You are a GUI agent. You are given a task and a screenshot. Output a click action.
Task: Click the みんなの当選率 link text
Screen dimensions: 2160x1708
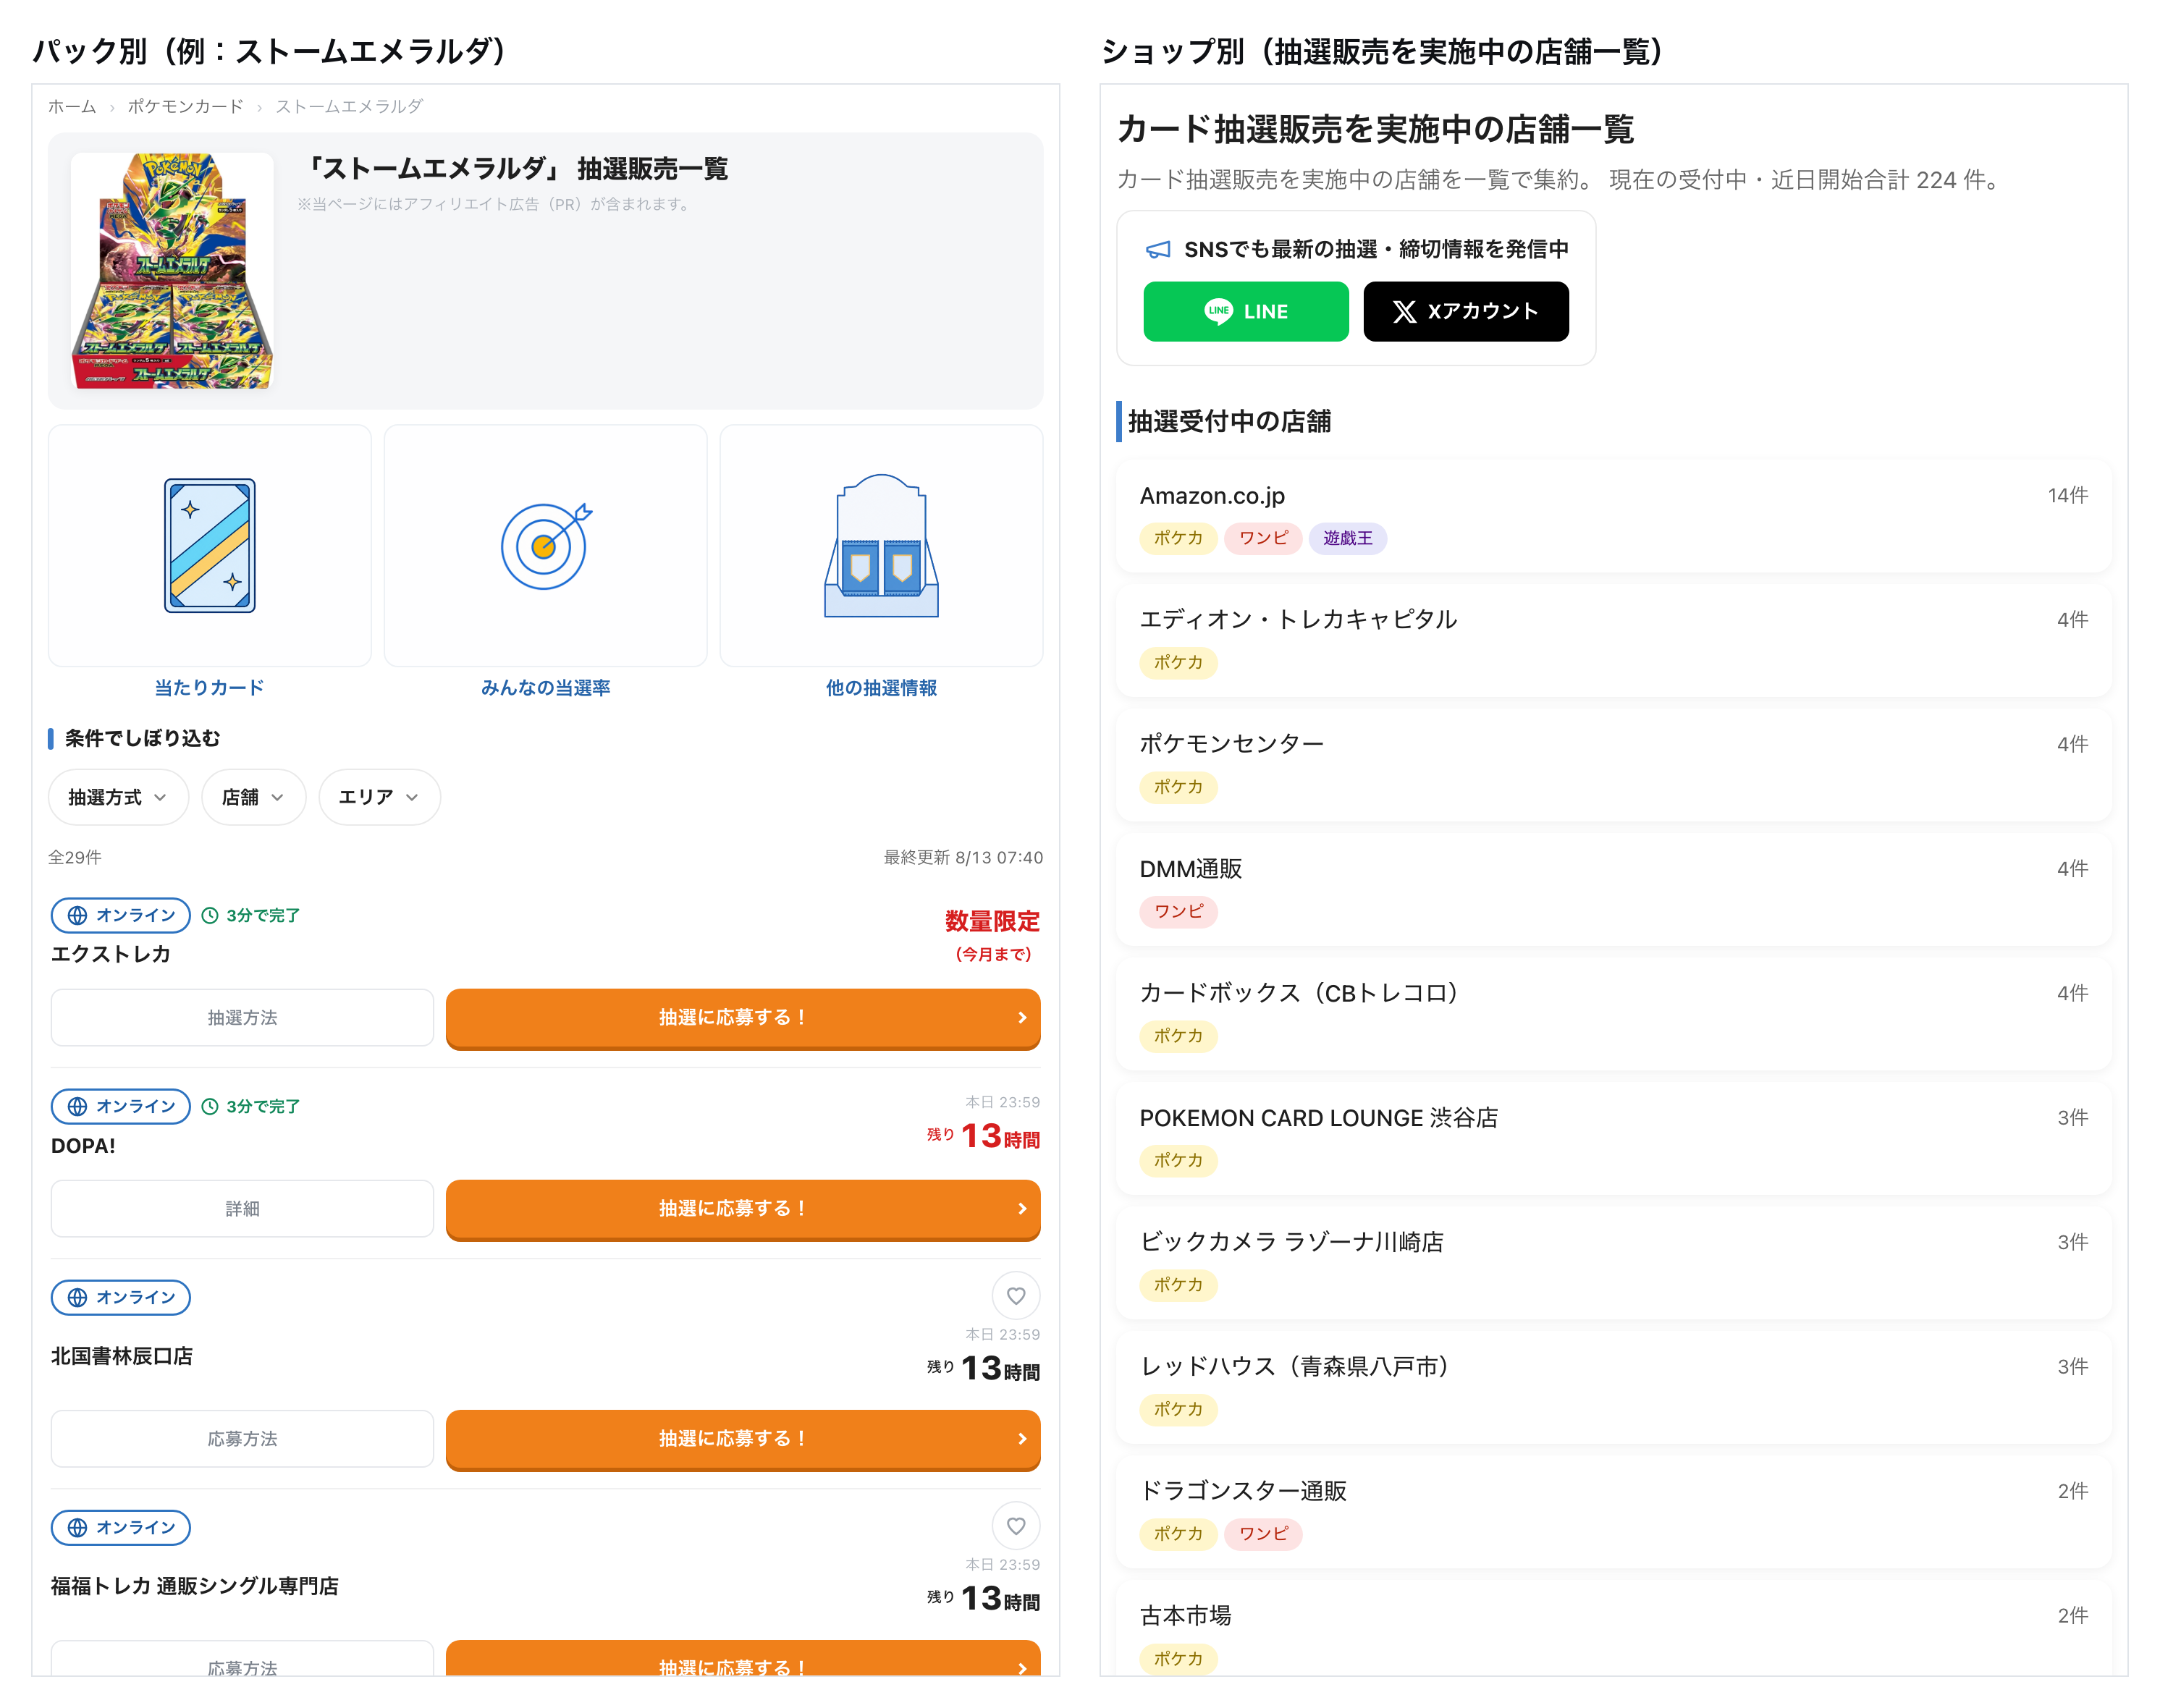pos(546,688)
